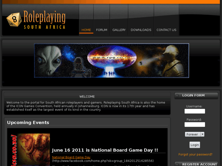Open the GALLERY menu item
Viewport: 222px width, 166px height.
click(x=119, y=30)
